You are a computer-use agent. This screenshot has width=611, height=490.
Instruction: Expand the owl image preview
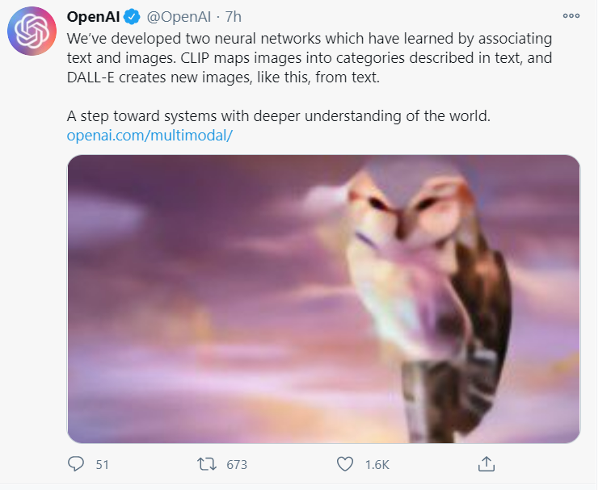(323, 299)
